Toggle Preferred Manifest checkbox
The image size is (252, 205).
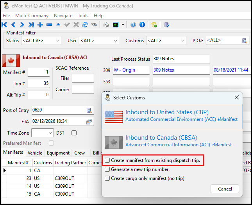click(51, 143)
